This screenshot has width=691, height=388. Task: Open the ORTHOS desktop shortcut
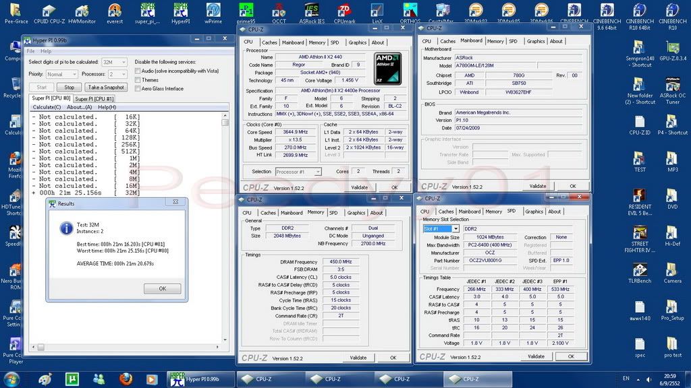tap(410, 13)
